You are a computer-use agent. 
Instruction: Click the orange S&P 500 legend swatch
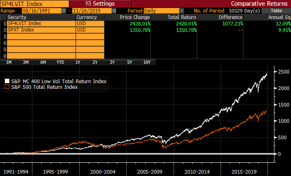coord(7,87)
